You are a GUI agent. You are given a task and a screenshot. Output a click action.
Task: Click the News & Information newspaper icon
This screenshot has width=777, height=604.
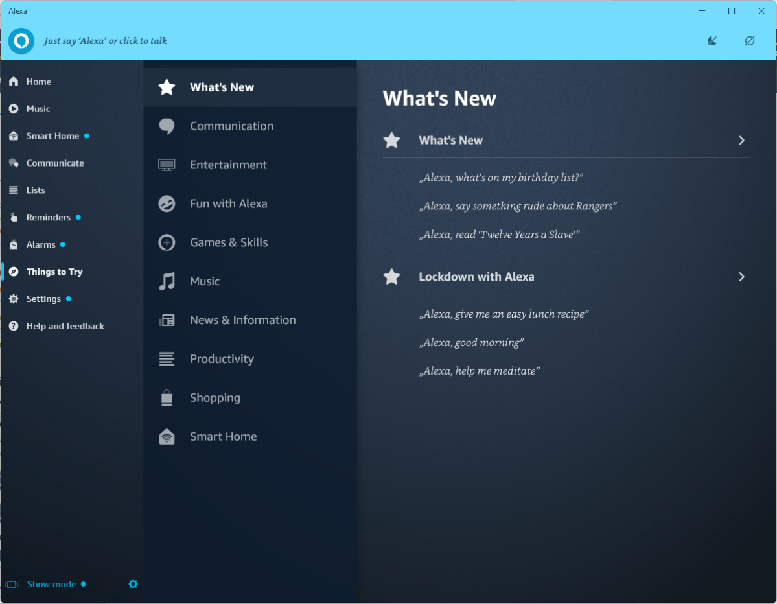[x=167, y=320]
